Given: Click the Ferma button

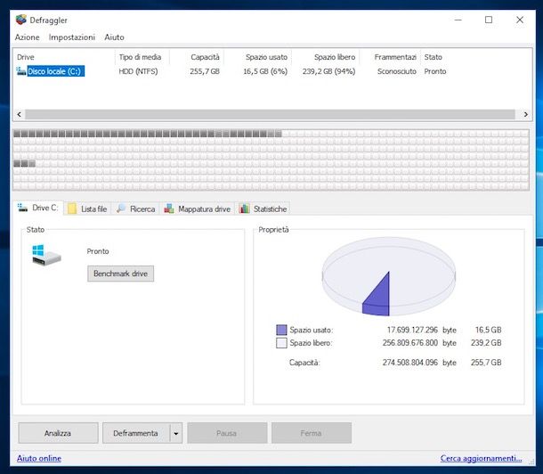Looking at the screenshot, I should 312,433.
